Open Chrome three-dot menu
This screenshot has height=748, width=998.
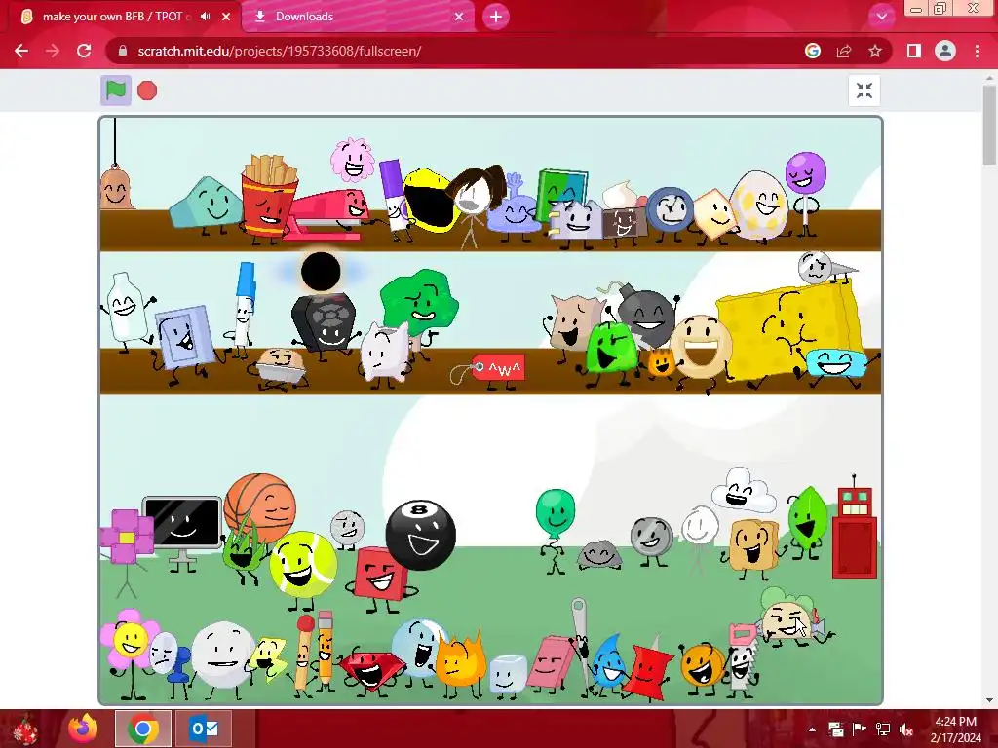click(x=977, y=51)
